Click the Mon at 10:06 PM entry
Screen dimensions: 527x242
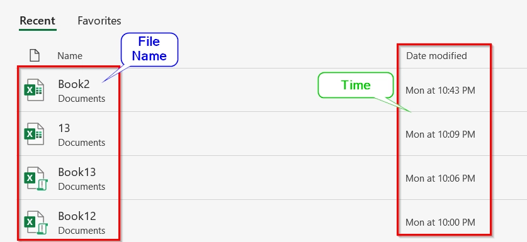pyautogui.click(x=440, y=179)
